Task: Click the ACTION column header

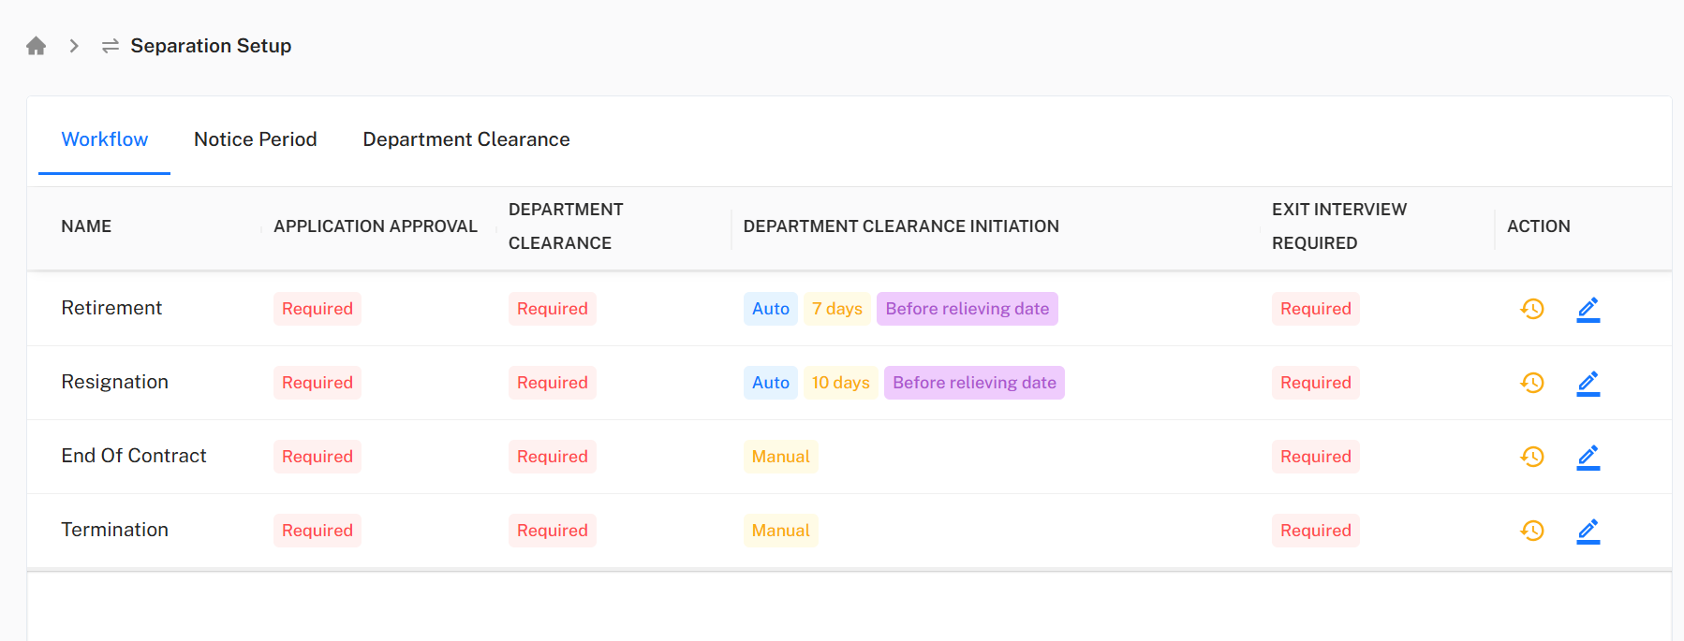Action: pyautogui.click(x=1539, y=226)
